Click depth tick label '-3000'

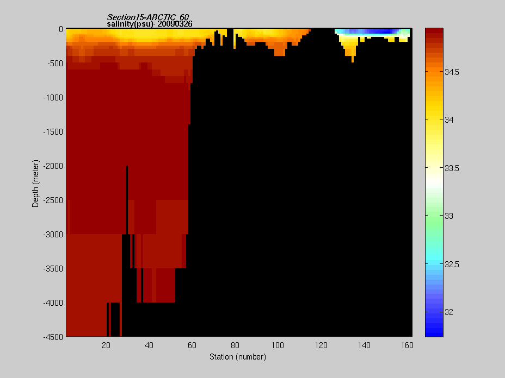53,235
